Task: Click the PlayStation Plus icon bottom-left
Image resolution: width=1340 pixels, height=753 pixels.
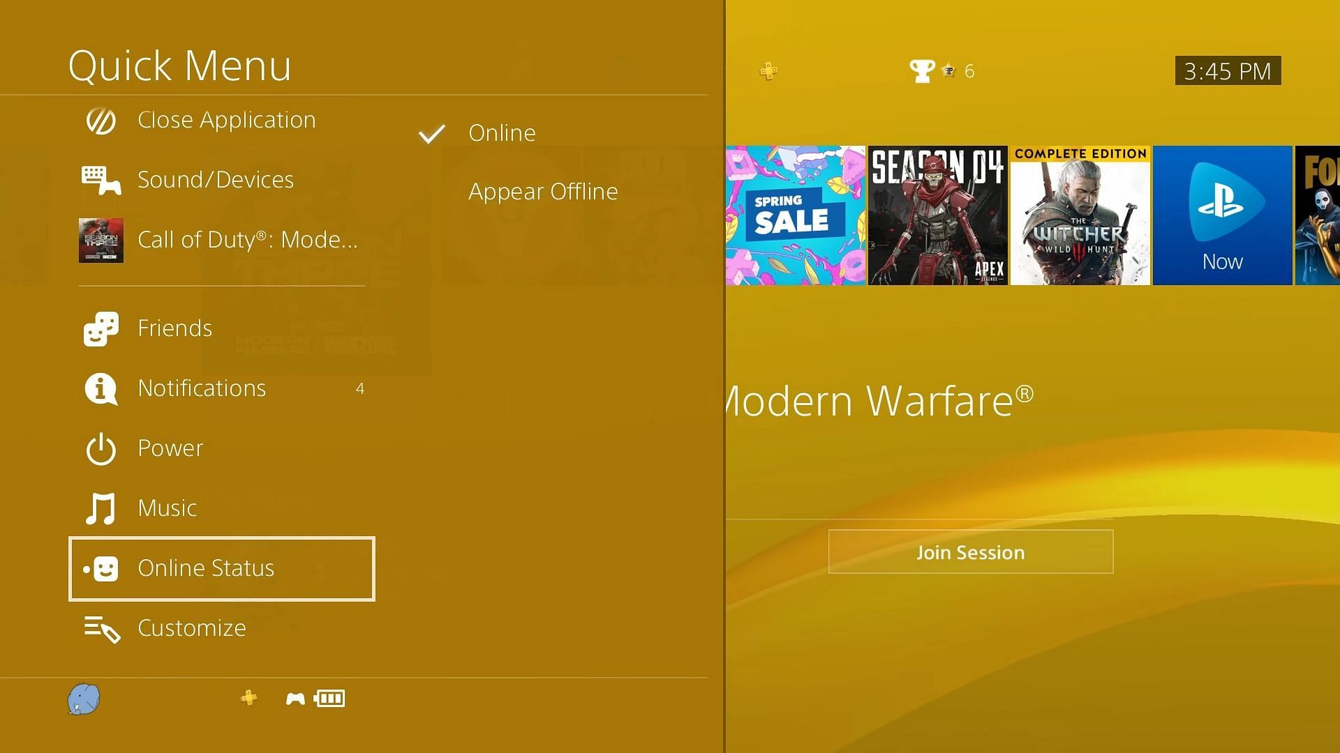Action: (248, 697)
